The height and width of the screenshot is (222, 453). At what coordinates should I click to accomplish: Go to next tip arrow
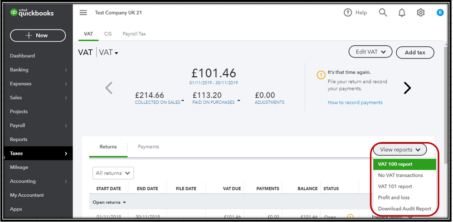click(407, 88)
